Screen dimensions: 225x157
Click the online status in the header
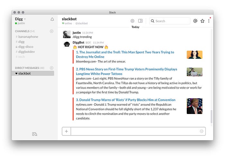click(67, 23)
